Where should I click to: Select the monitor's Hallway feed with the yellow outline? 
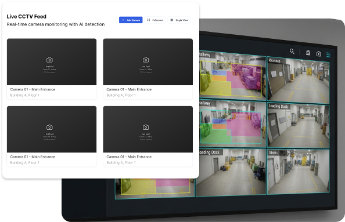coord(232,75)
